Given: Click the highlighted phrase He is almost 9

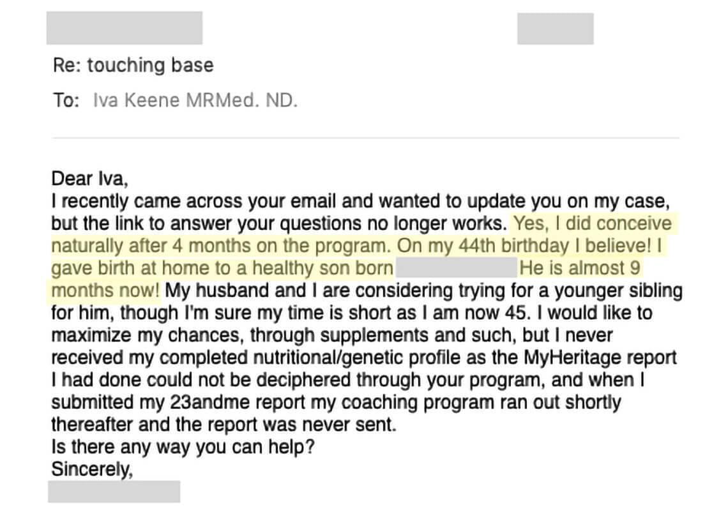Looking at the screenshot, I should click(580, 268).
